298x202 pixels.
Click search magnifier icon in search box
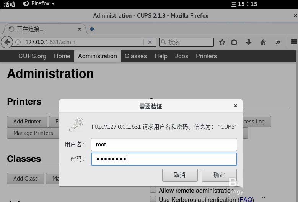point(163,42)
